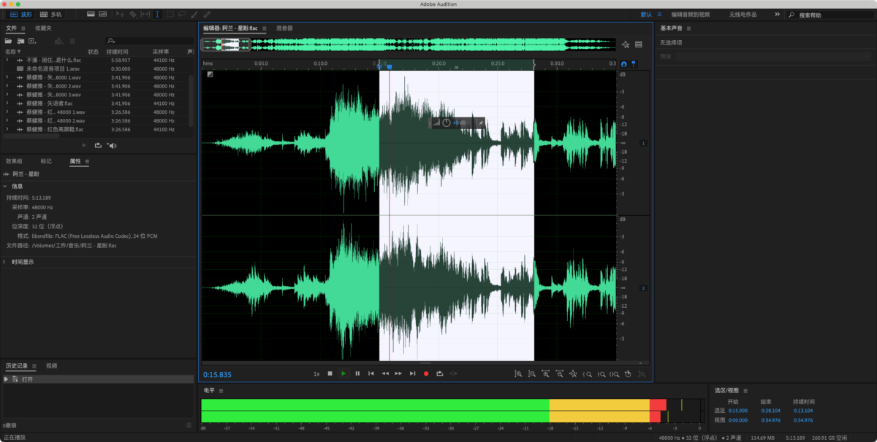Select the Lasso Selection tool
The width and height of the screenshot is (877, 442).
tap(182, 14)
